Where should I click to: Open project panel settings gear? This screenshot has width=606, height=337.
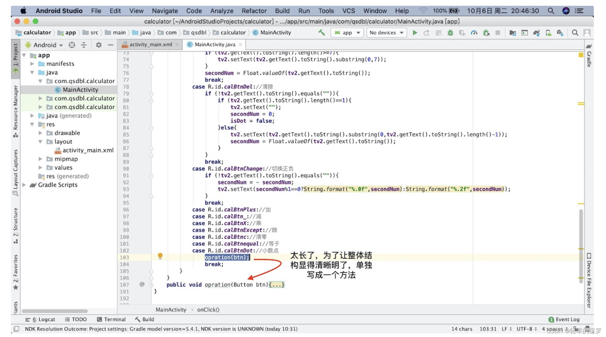coord(99,45)
